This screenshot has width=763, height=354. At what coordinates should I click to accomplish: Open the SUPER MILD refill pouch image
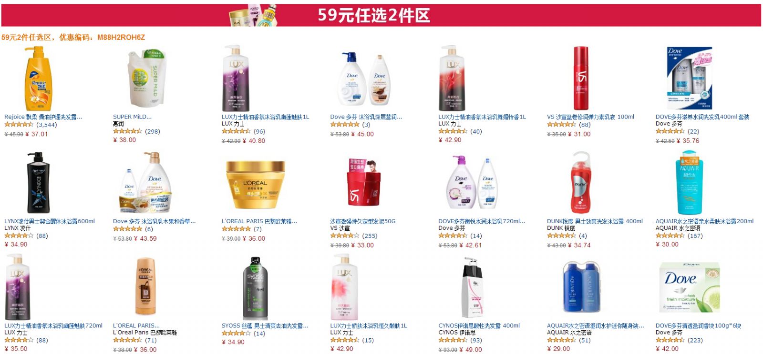(145, 78)
